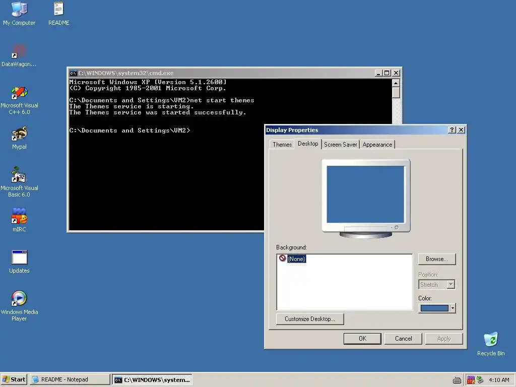Image resolution: width=516 pixels, height=387 pixels.
Task: Click the taskbar clock showing 4:10 AM
Action: coord(499,380)
